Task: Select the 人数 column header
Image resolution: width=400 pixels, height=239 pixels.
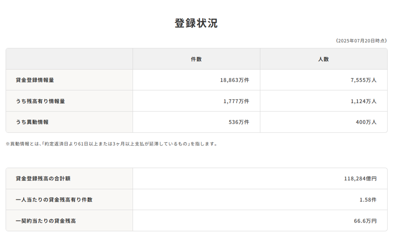Action: coord(323,59)
